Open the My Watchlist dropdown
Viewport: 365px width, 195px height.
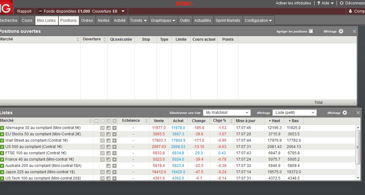click(227, 113)
